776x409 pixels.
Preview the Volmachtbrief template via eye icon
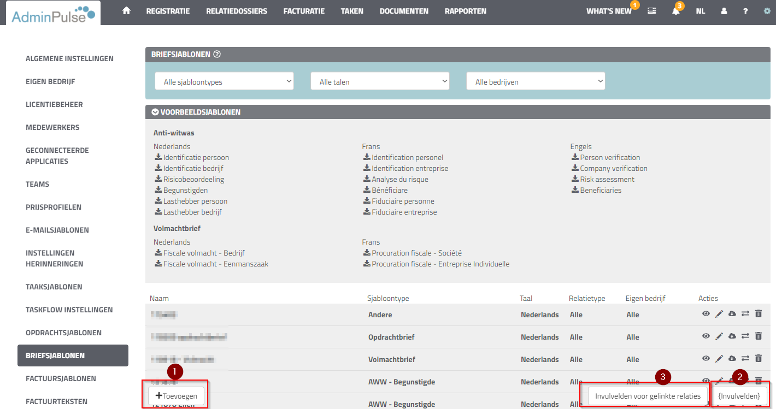pyautogui.click(x=706, y=358)
